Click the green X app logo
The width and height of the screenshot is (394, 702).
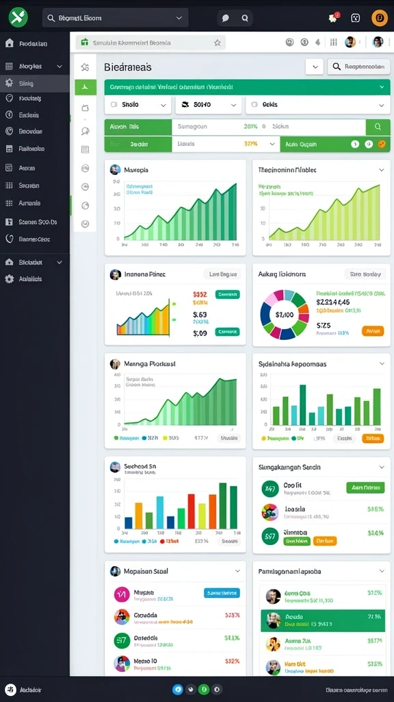pyautogui.click(x=18, y=18)
